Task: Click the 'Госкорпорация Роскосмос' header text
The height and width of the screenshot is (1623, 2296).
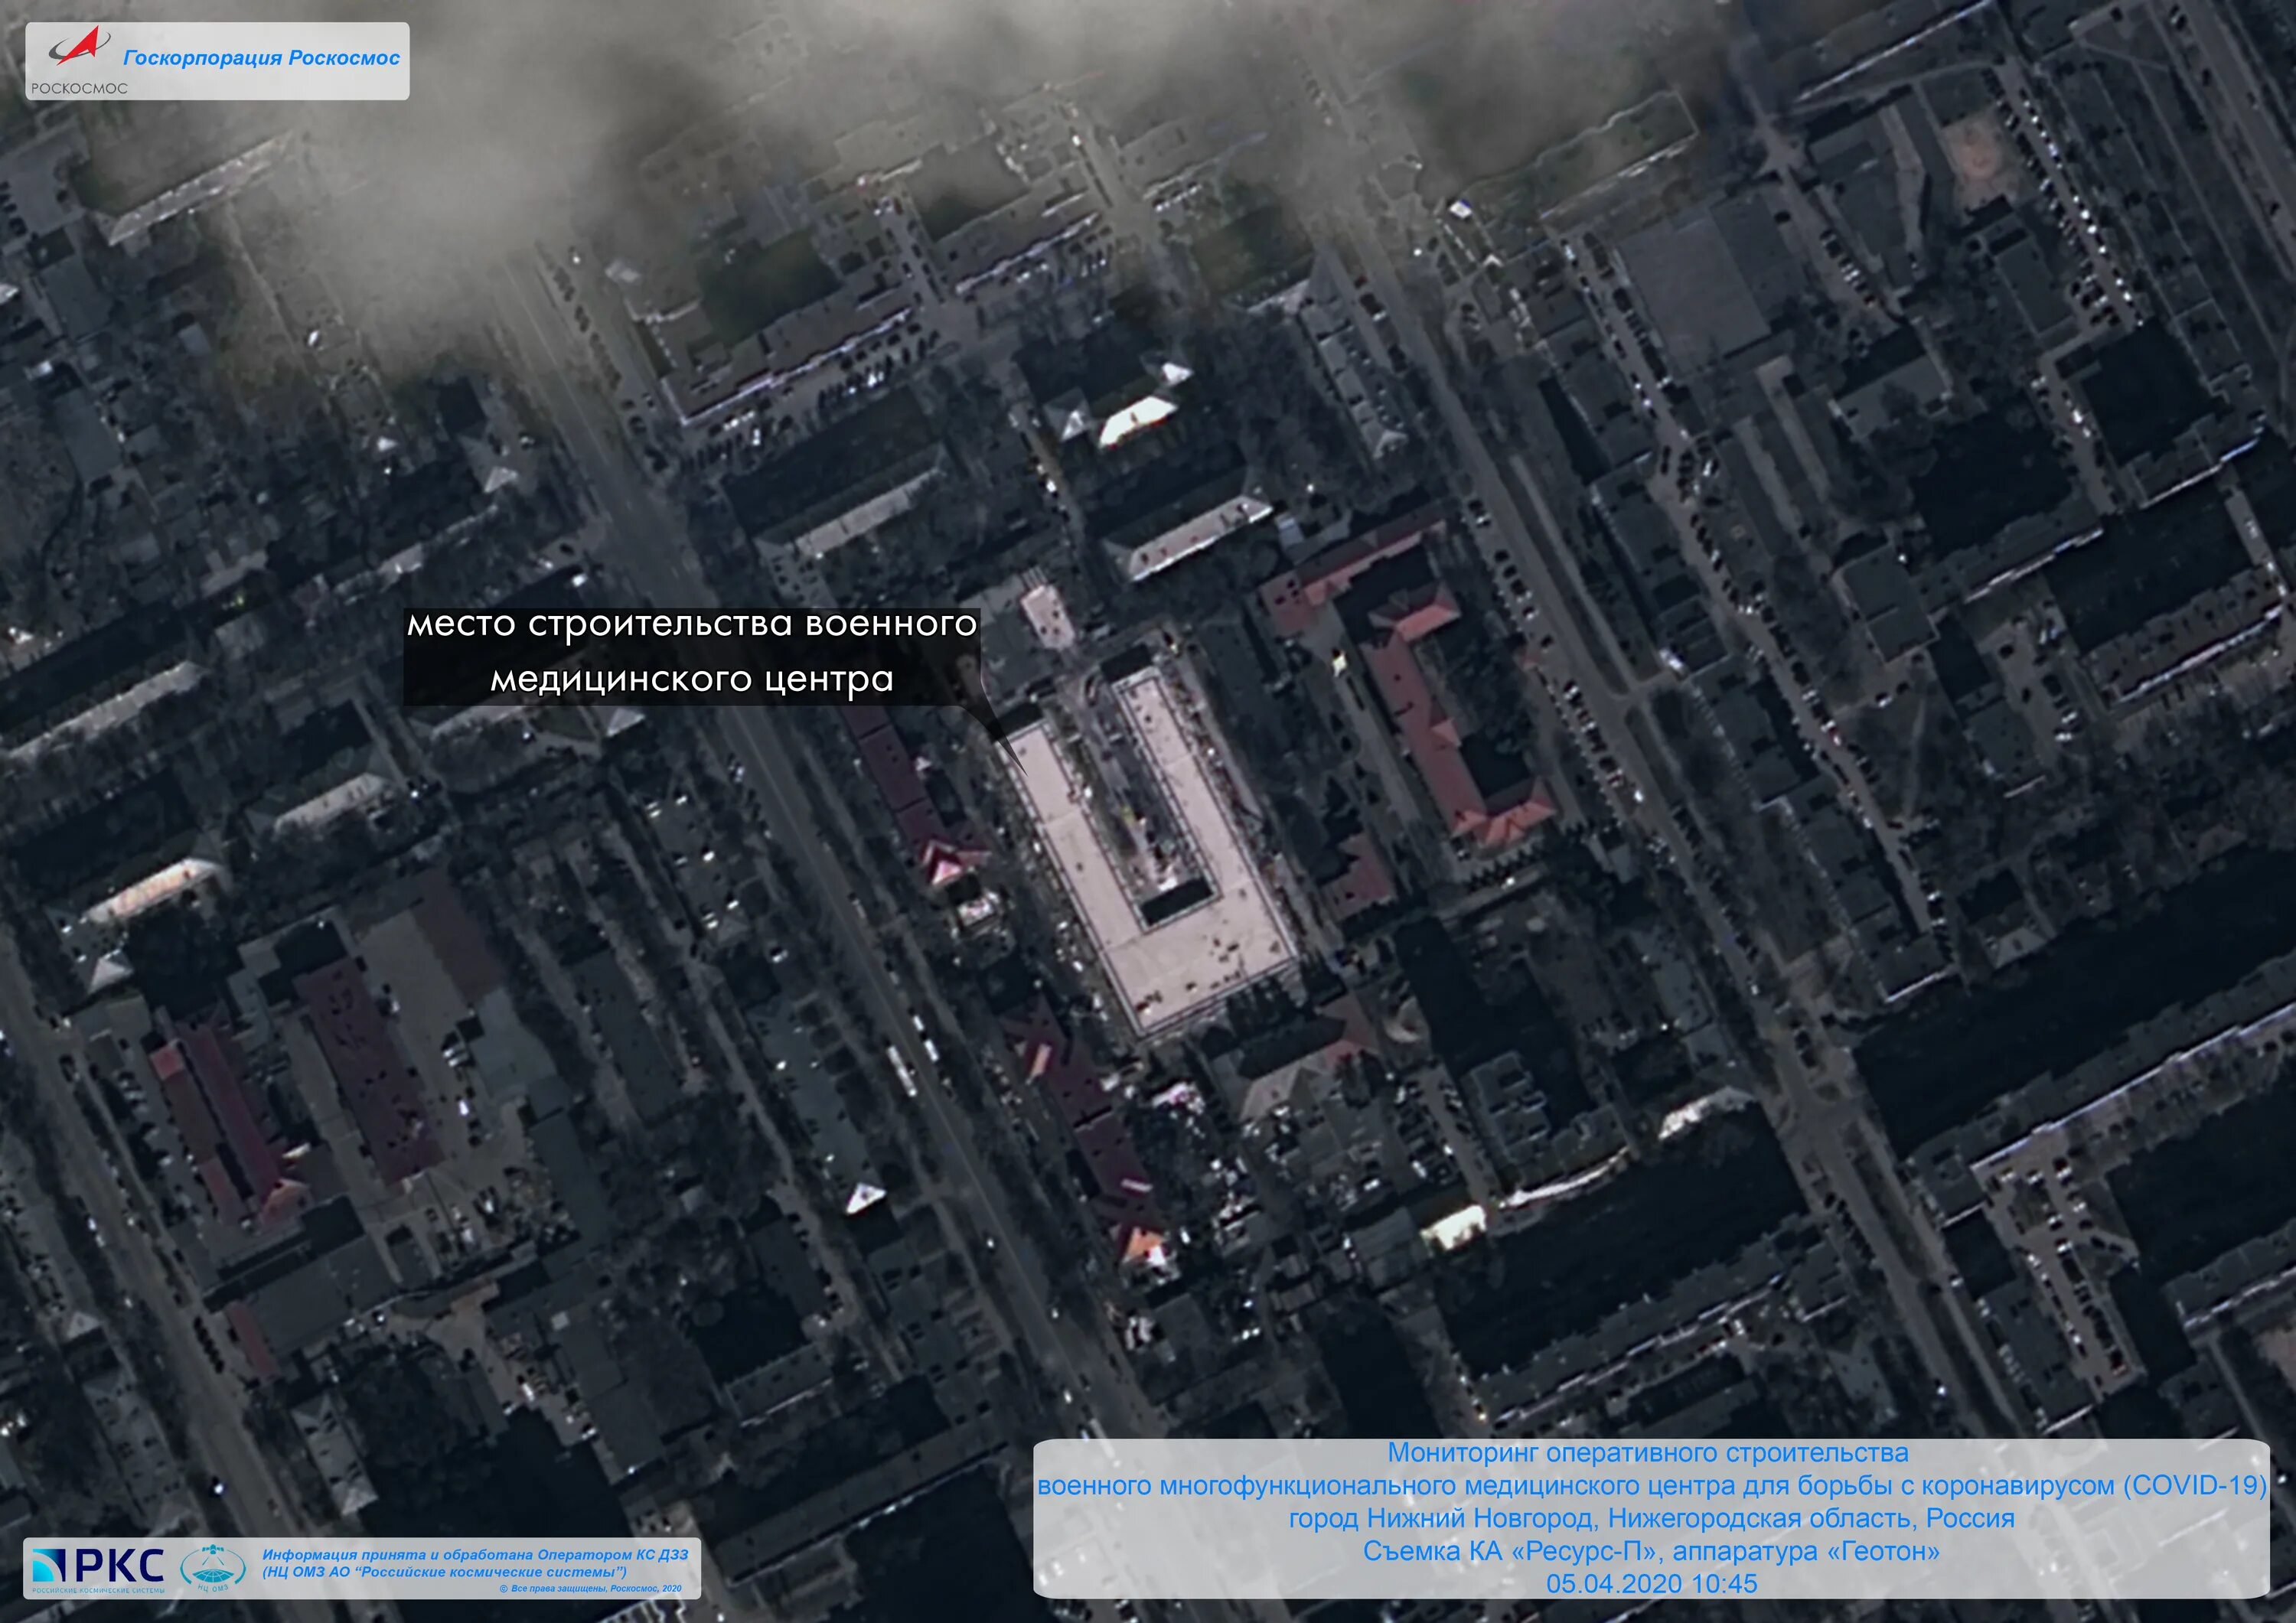Action: click(x=261, y=58)
